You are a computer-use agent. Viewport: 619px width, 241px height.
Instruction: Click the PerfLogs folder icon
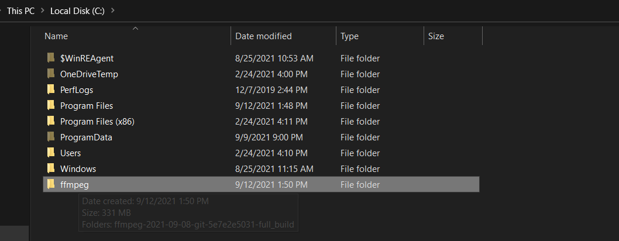coord(50,90)
